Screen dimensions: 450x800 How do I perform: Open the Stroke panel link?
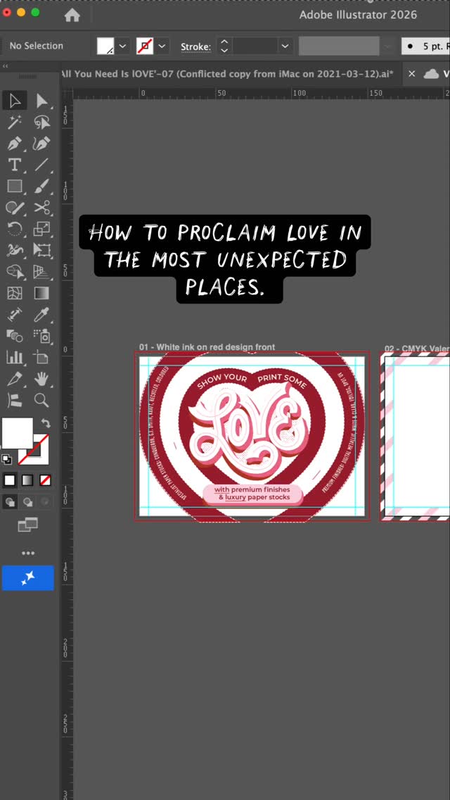coord(195,46)
